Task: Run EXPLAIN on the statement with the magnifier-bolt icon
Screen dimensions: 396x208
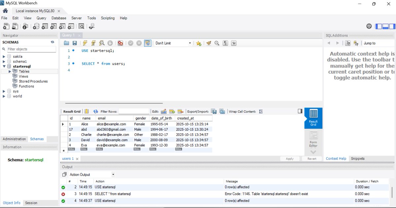Action: (x=102, y=43)
